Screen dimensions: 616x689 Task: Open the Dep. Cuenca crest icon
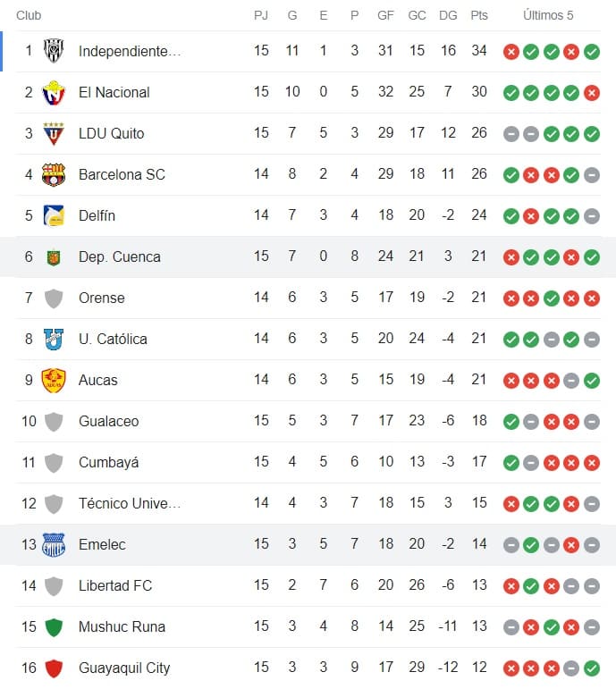(54, 256)
